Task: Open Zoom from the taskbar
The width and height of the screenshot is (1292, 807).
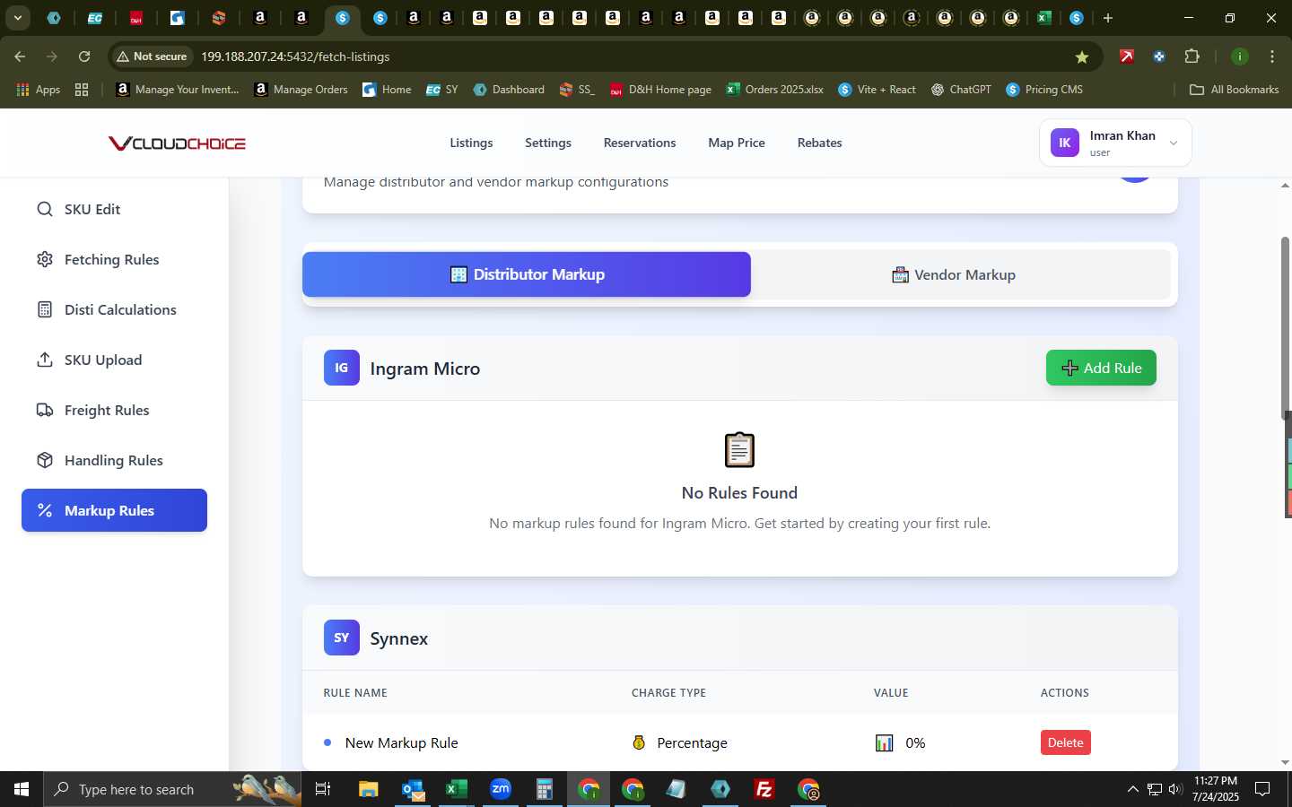Action: 501,789
